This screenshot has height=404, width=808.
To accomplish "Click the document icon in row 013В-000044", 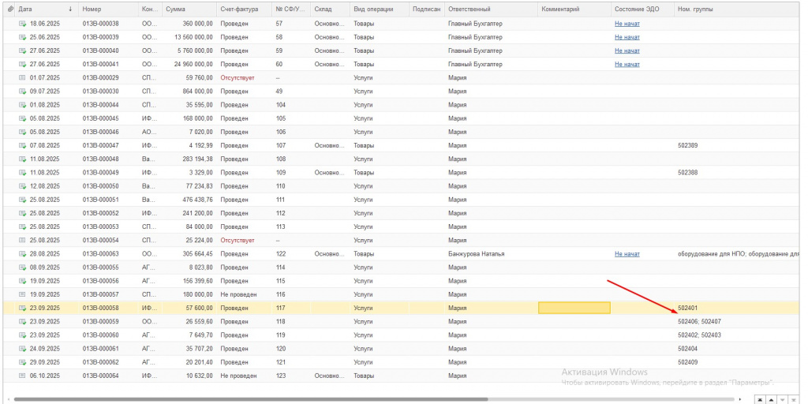I will coord(22,105).
